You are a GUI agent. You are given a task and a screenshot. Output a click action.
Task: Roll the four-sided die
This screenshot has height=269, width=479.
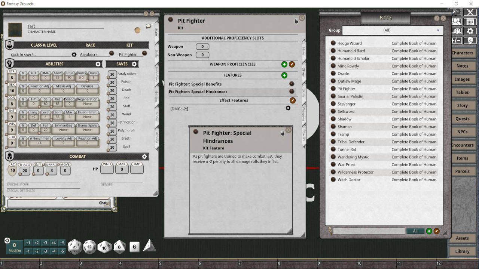click(x=149, y=247)
